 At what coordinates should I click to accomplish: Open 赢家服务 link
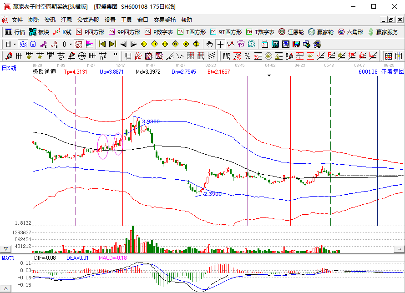point(383,32)
